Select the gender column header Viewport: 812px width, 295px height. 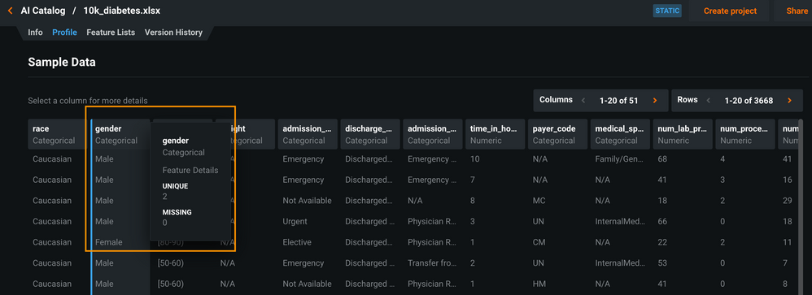[120, 135]
